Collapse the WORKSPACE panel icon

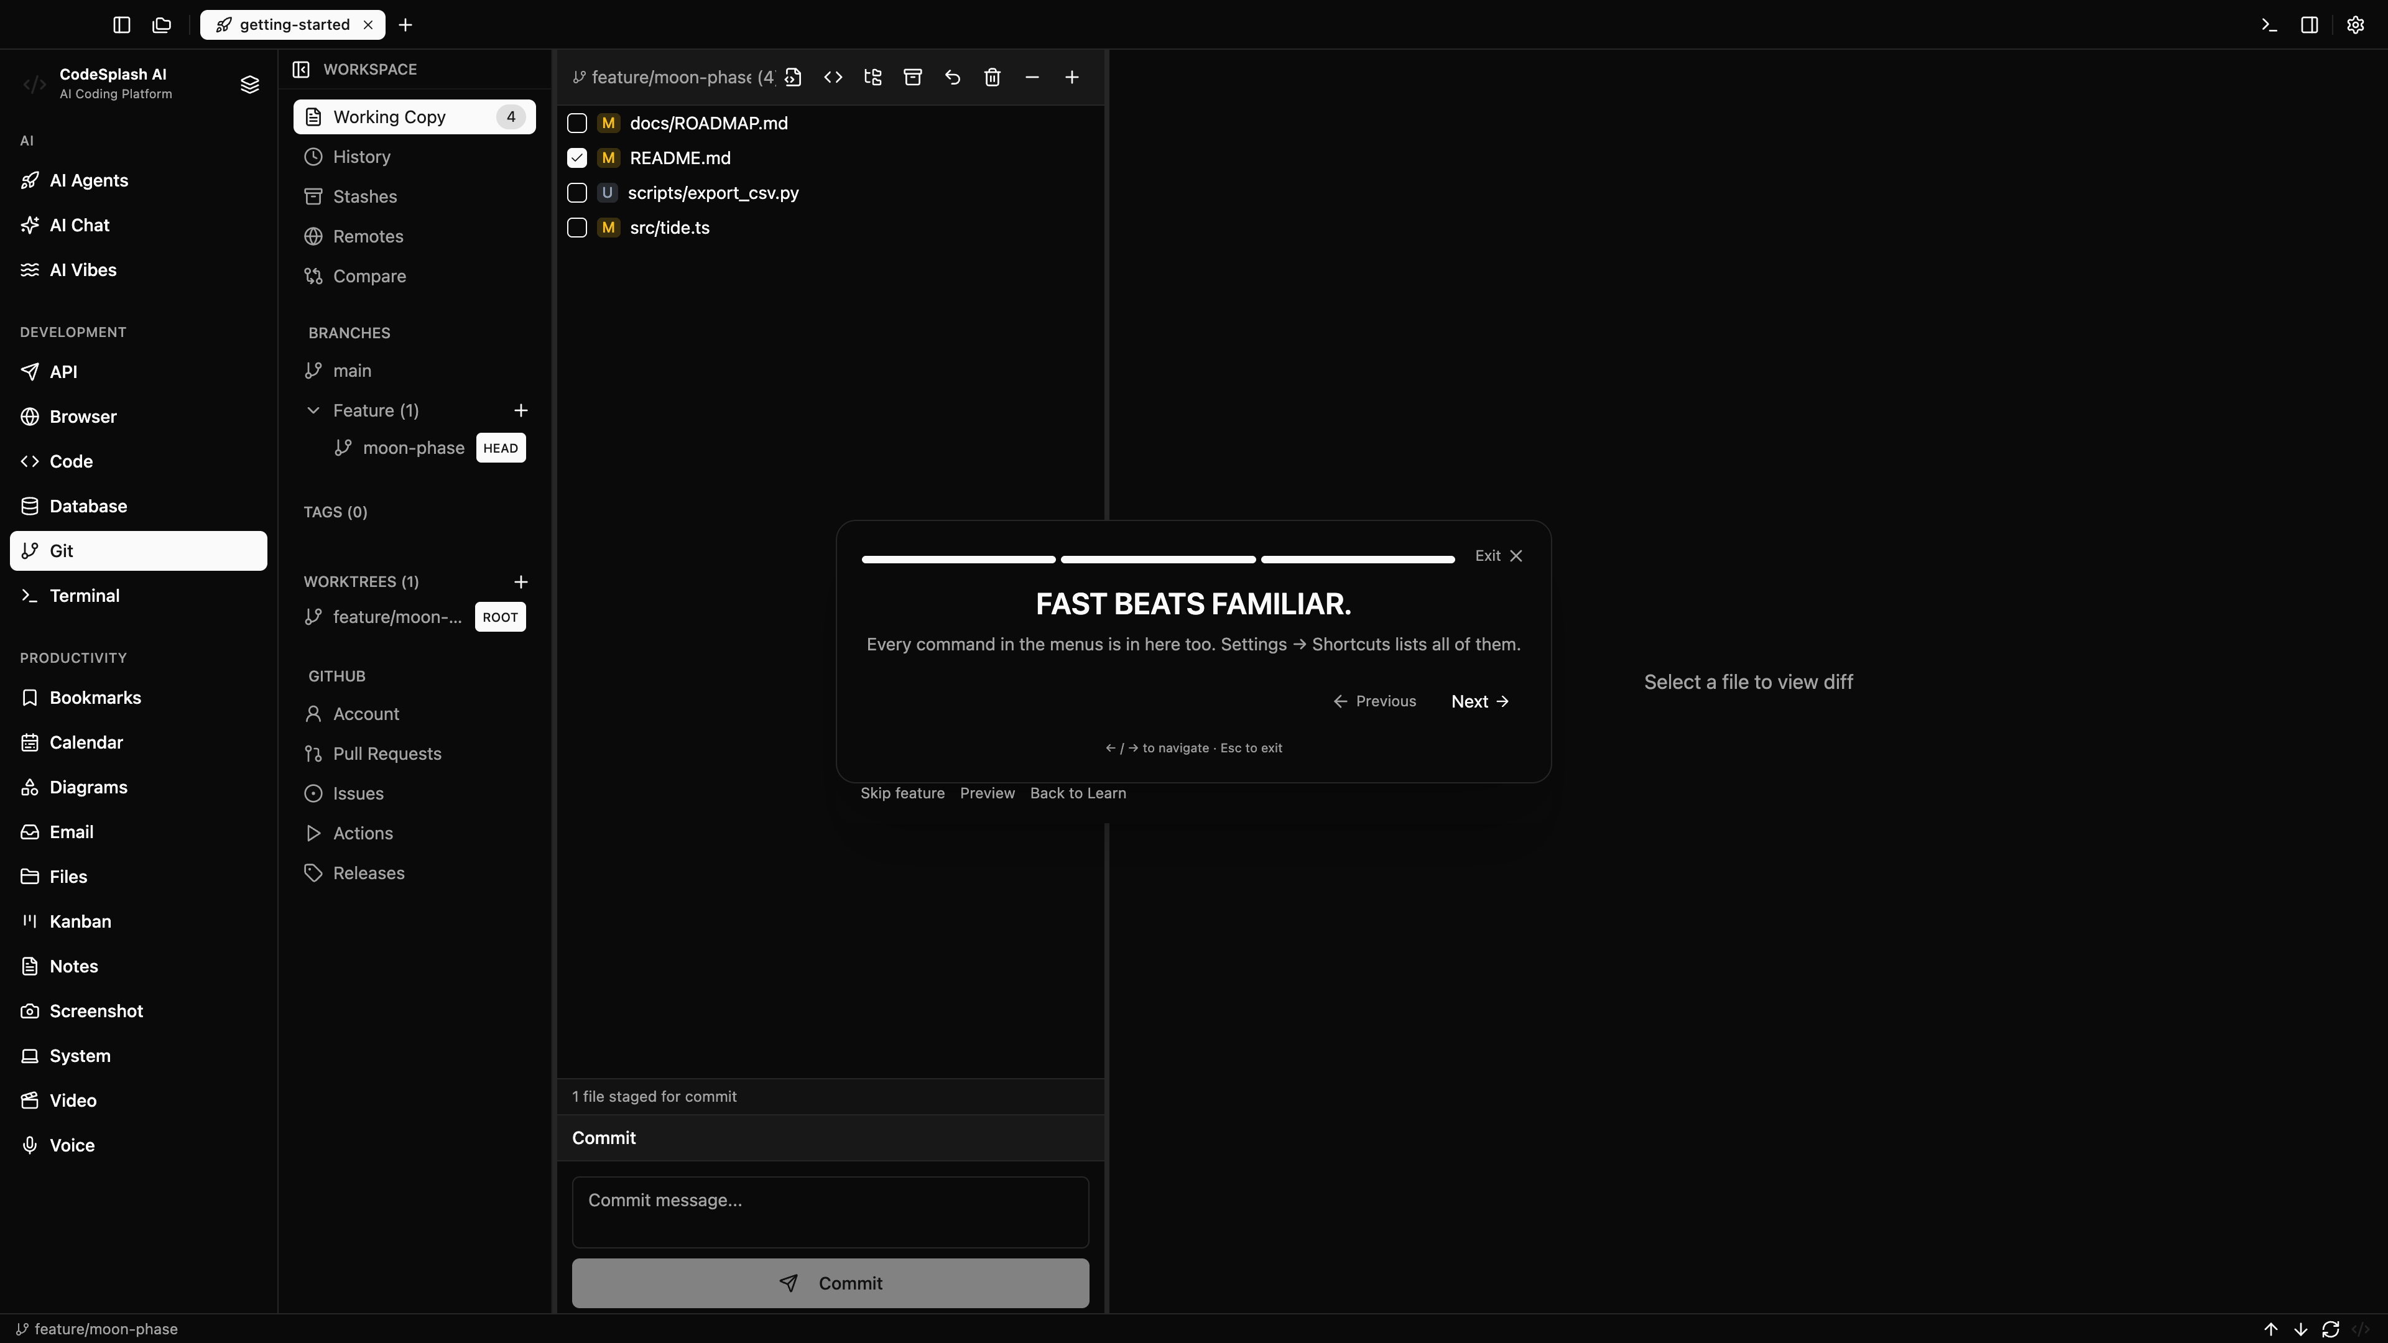[x=301, y=70]
